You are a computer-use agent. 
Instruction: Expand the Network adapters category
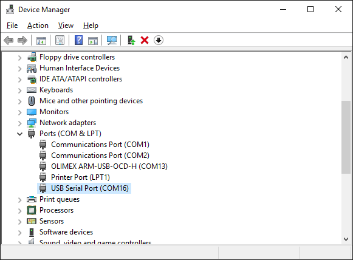pos(20,123)
